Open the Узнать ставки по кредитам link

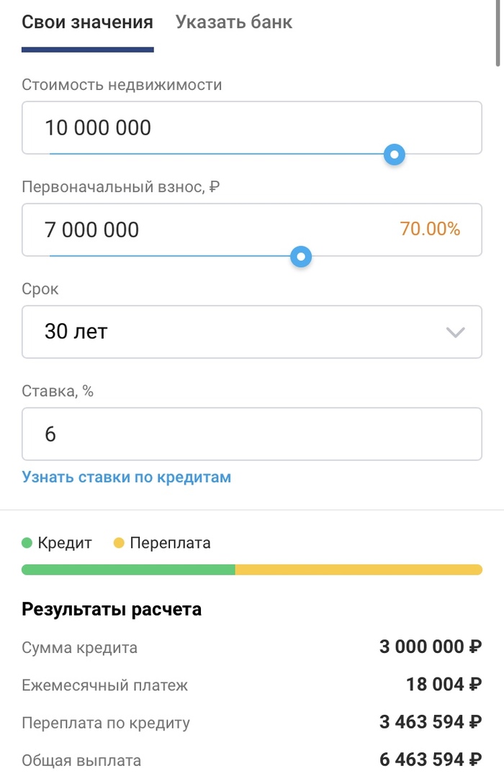pyautogui.click(x=126, y=477)
